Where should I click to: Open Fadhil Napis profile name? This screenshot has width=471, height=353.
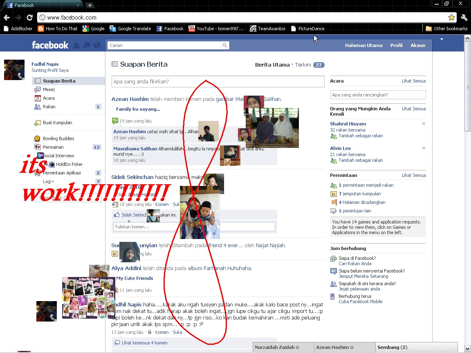(x=45, y=64)
